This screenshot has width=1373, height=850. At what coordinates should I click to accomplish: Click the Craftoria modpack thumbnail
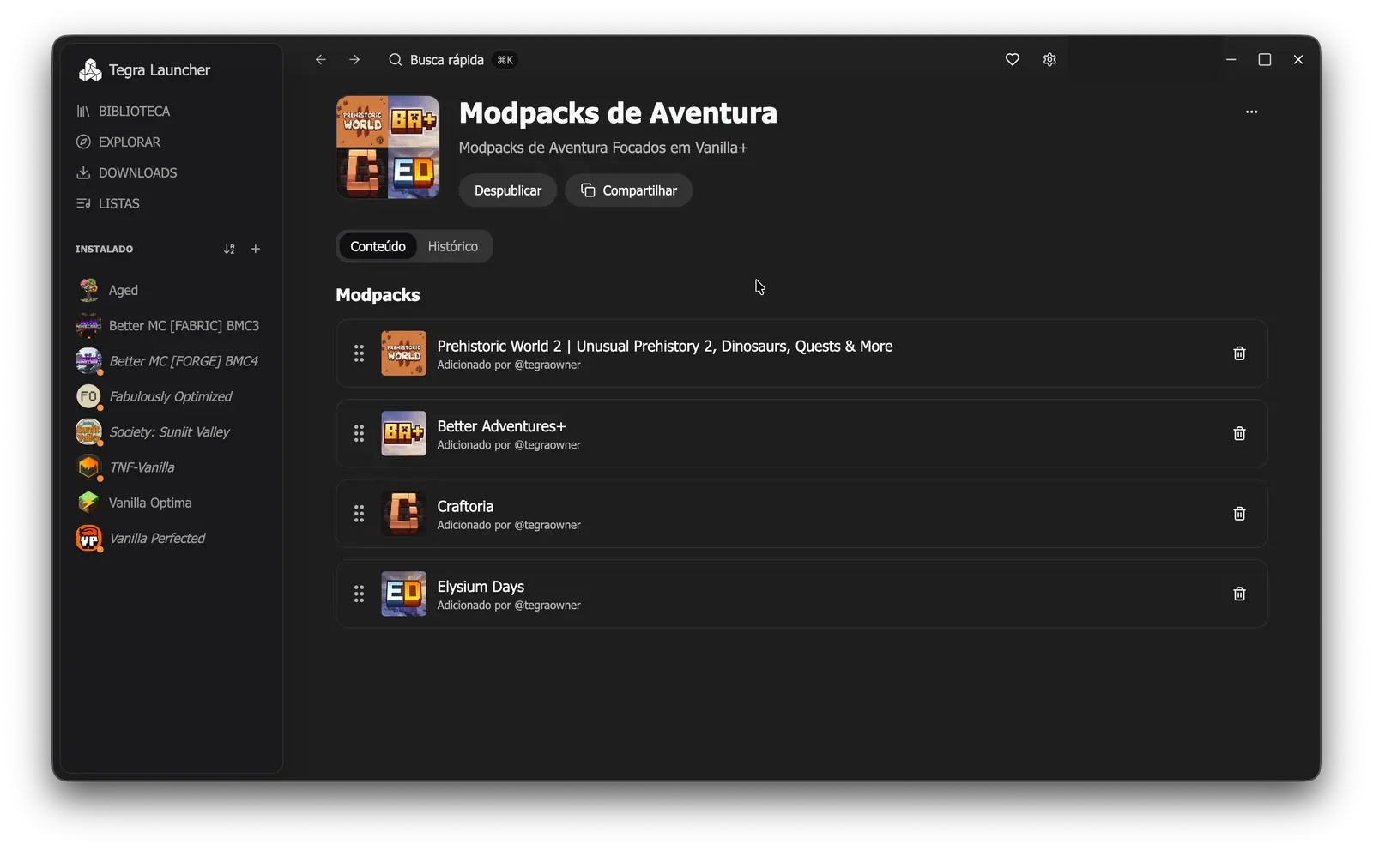point(403,514)
